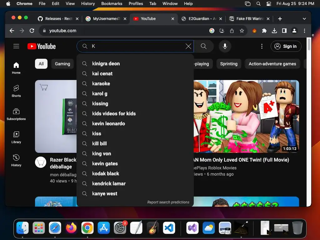The height and width of the screenshot is (240, 320).
Task: Open the Bookmarks menu in the menu bar
Action: [112, 3]
